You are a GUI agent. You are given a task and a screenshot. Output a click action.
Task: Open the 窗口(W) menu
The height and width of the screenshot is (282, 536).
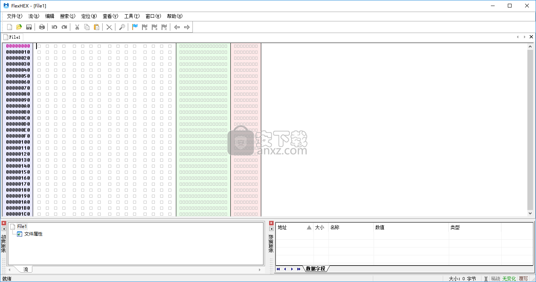[x=153, y=16]
